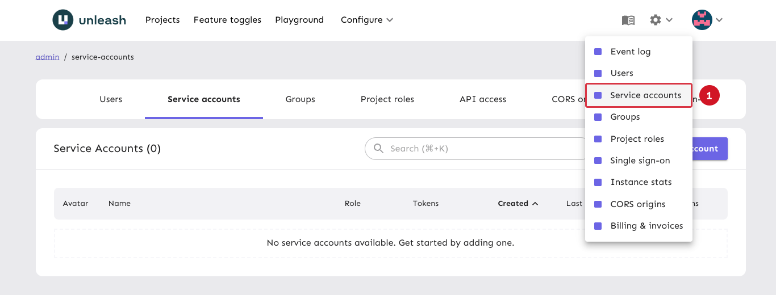This screenshot has height=295, width=776.
Task: Expand the chevron next to profile avatar
Action: click(x=719, y=20)
